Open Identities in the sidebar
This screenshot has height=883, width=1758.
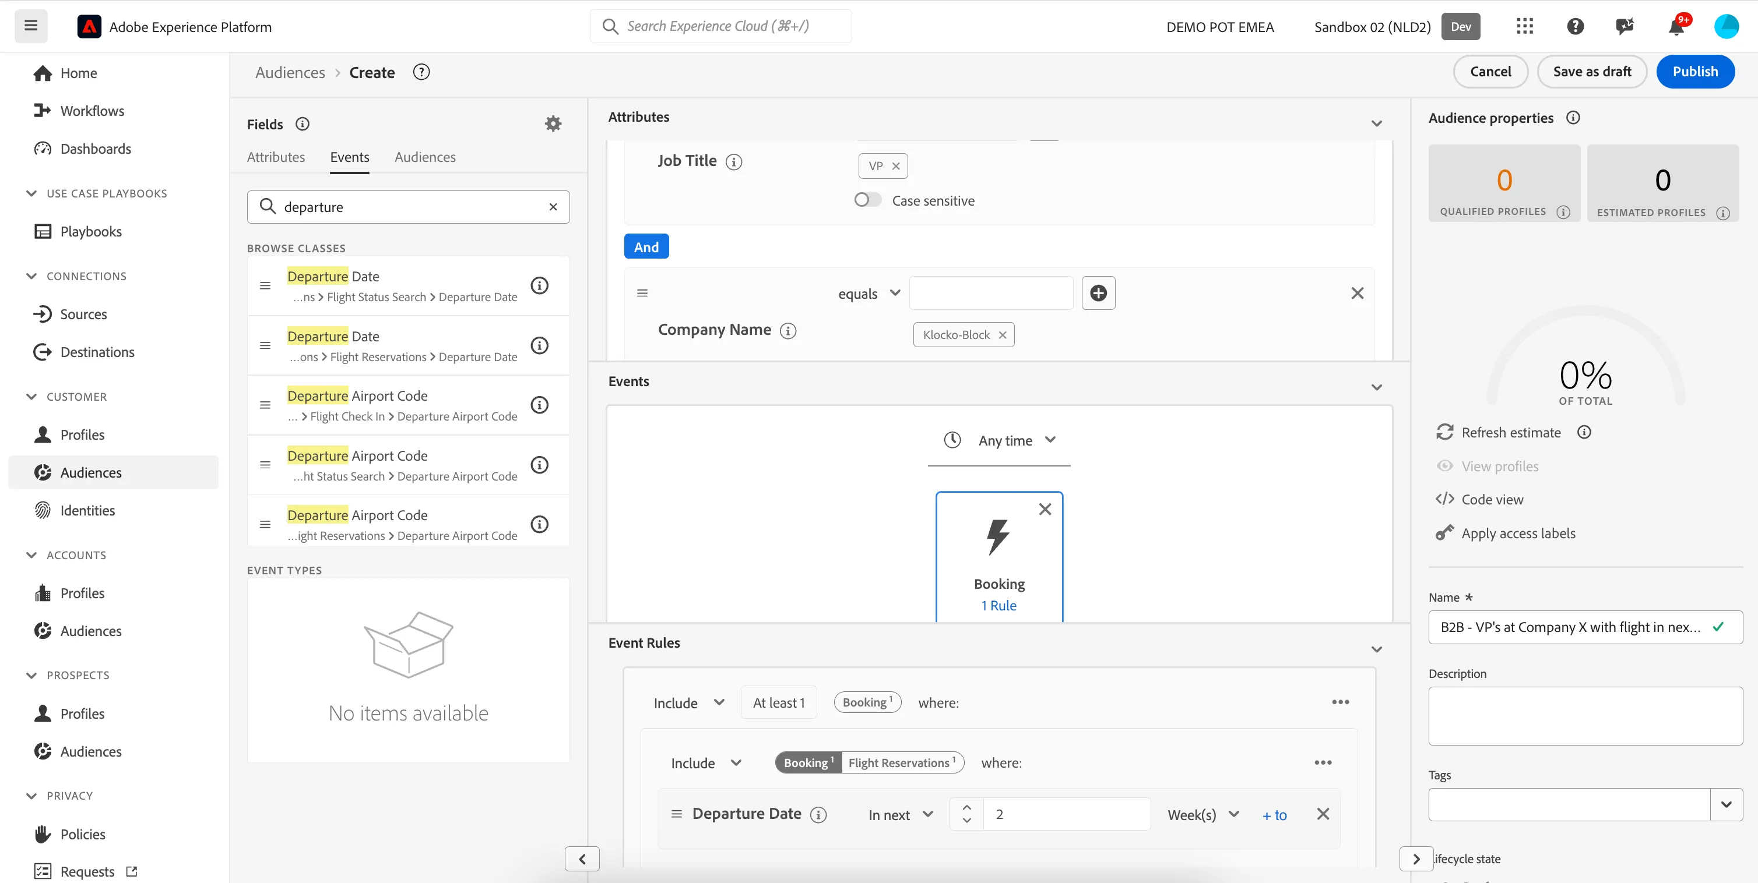pos(87,510)
